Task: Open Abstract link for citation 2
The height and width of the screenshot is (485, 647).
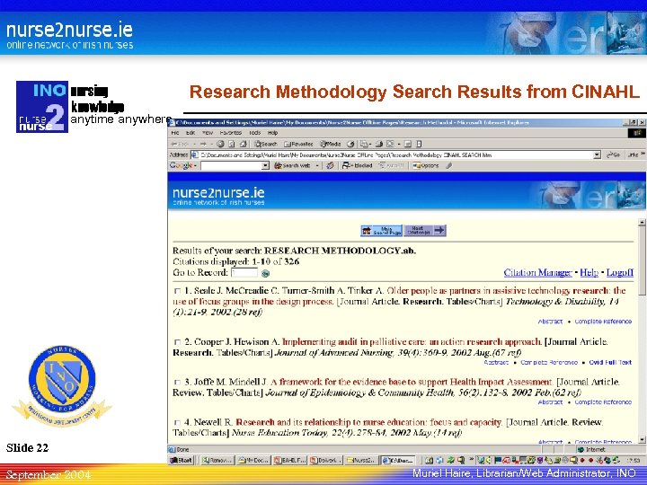Action: (x=496, y=362)
